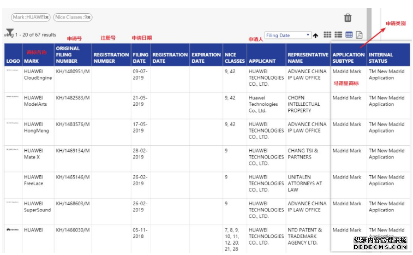413x255 pixels.
Task: Switch to grid tile view
Action: [x=327, y=34]
